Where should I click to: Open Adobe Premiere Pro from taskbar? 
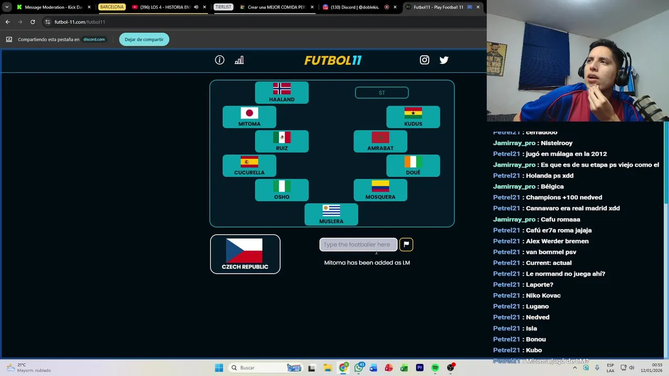(419, 368)
